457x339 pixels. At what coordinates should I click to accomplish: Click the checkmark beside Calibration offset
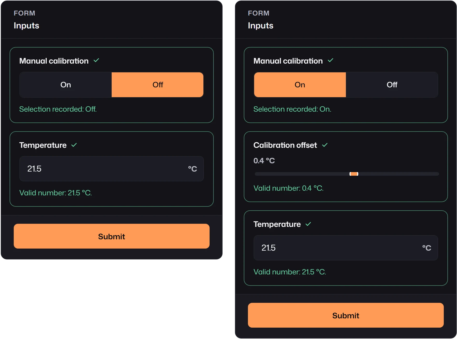[325, 145]
